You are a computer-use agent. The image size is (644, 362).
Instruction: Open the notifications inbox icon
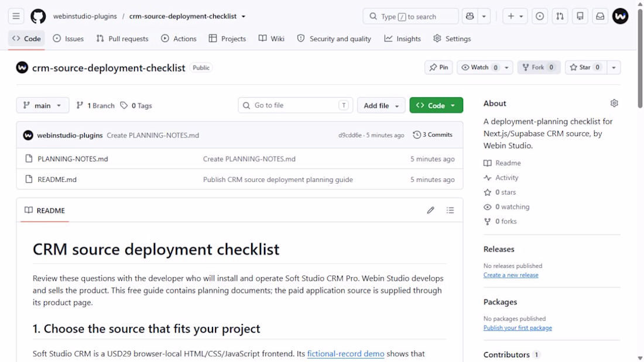click(600, 16)
